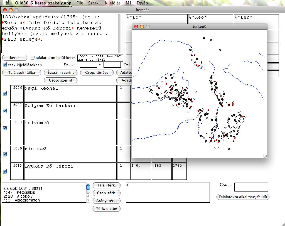Uncheck the checkbox for row 5006
285x226 pixels.
coord(5,94)
